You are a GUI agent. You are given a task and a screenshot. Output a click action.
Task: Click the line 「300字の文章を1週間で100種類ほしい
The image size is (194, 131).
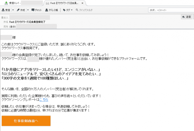[x=35, y=78]
